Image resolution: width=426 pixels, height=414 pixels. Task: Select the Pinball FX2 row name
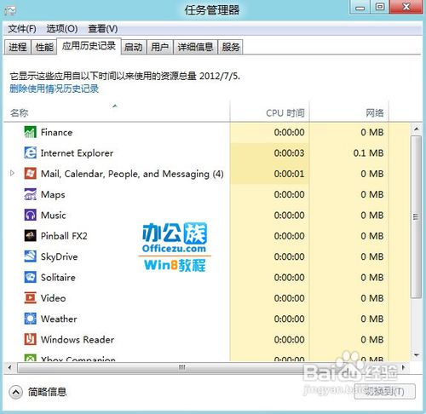point(64,236)
